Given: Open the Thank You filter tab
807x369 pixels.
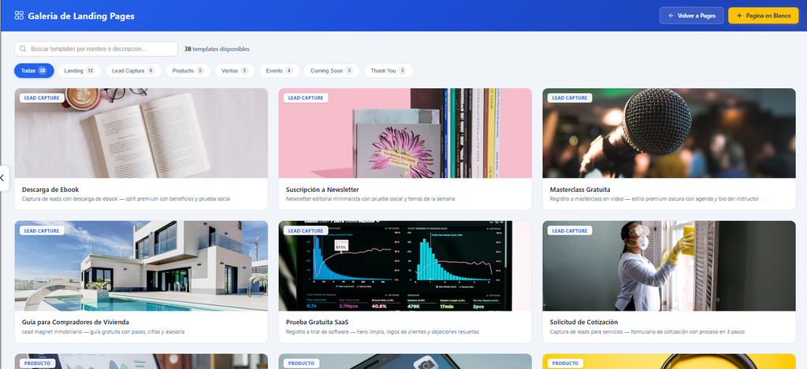Looking at the screenshot, I should tap(389, 71).
